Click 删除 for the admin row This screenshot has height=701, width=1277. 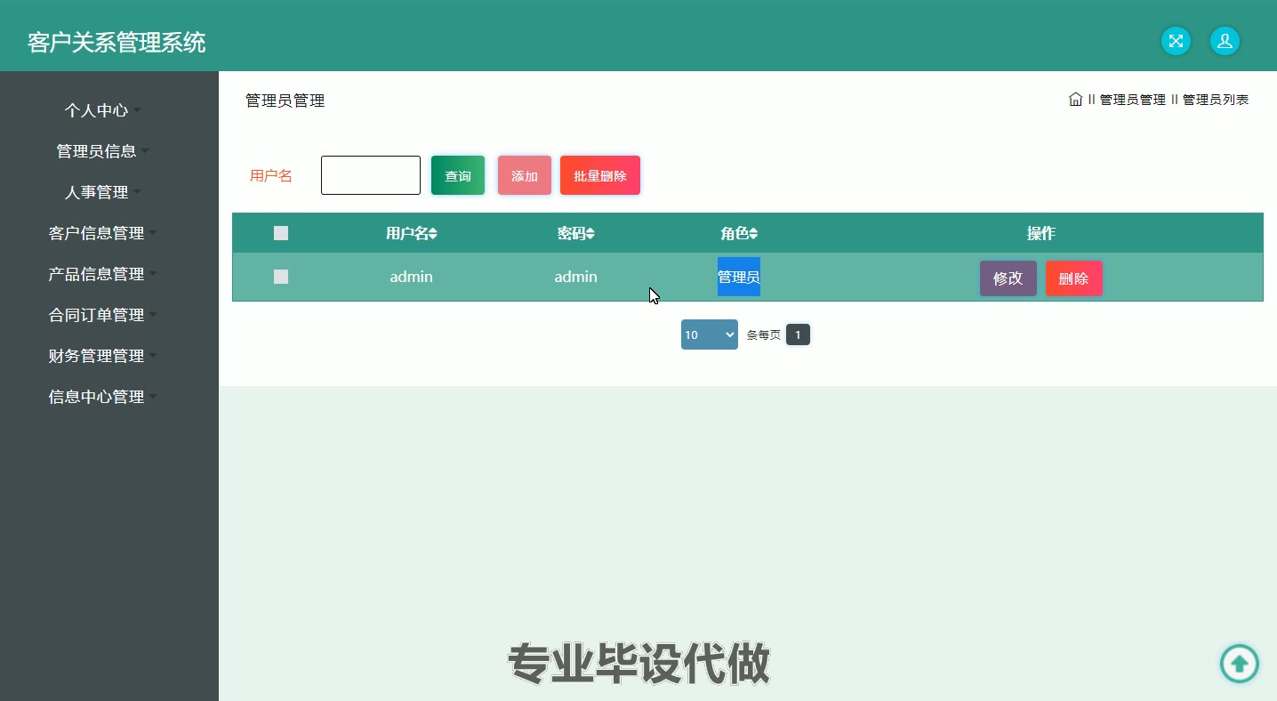point(1074,278)
